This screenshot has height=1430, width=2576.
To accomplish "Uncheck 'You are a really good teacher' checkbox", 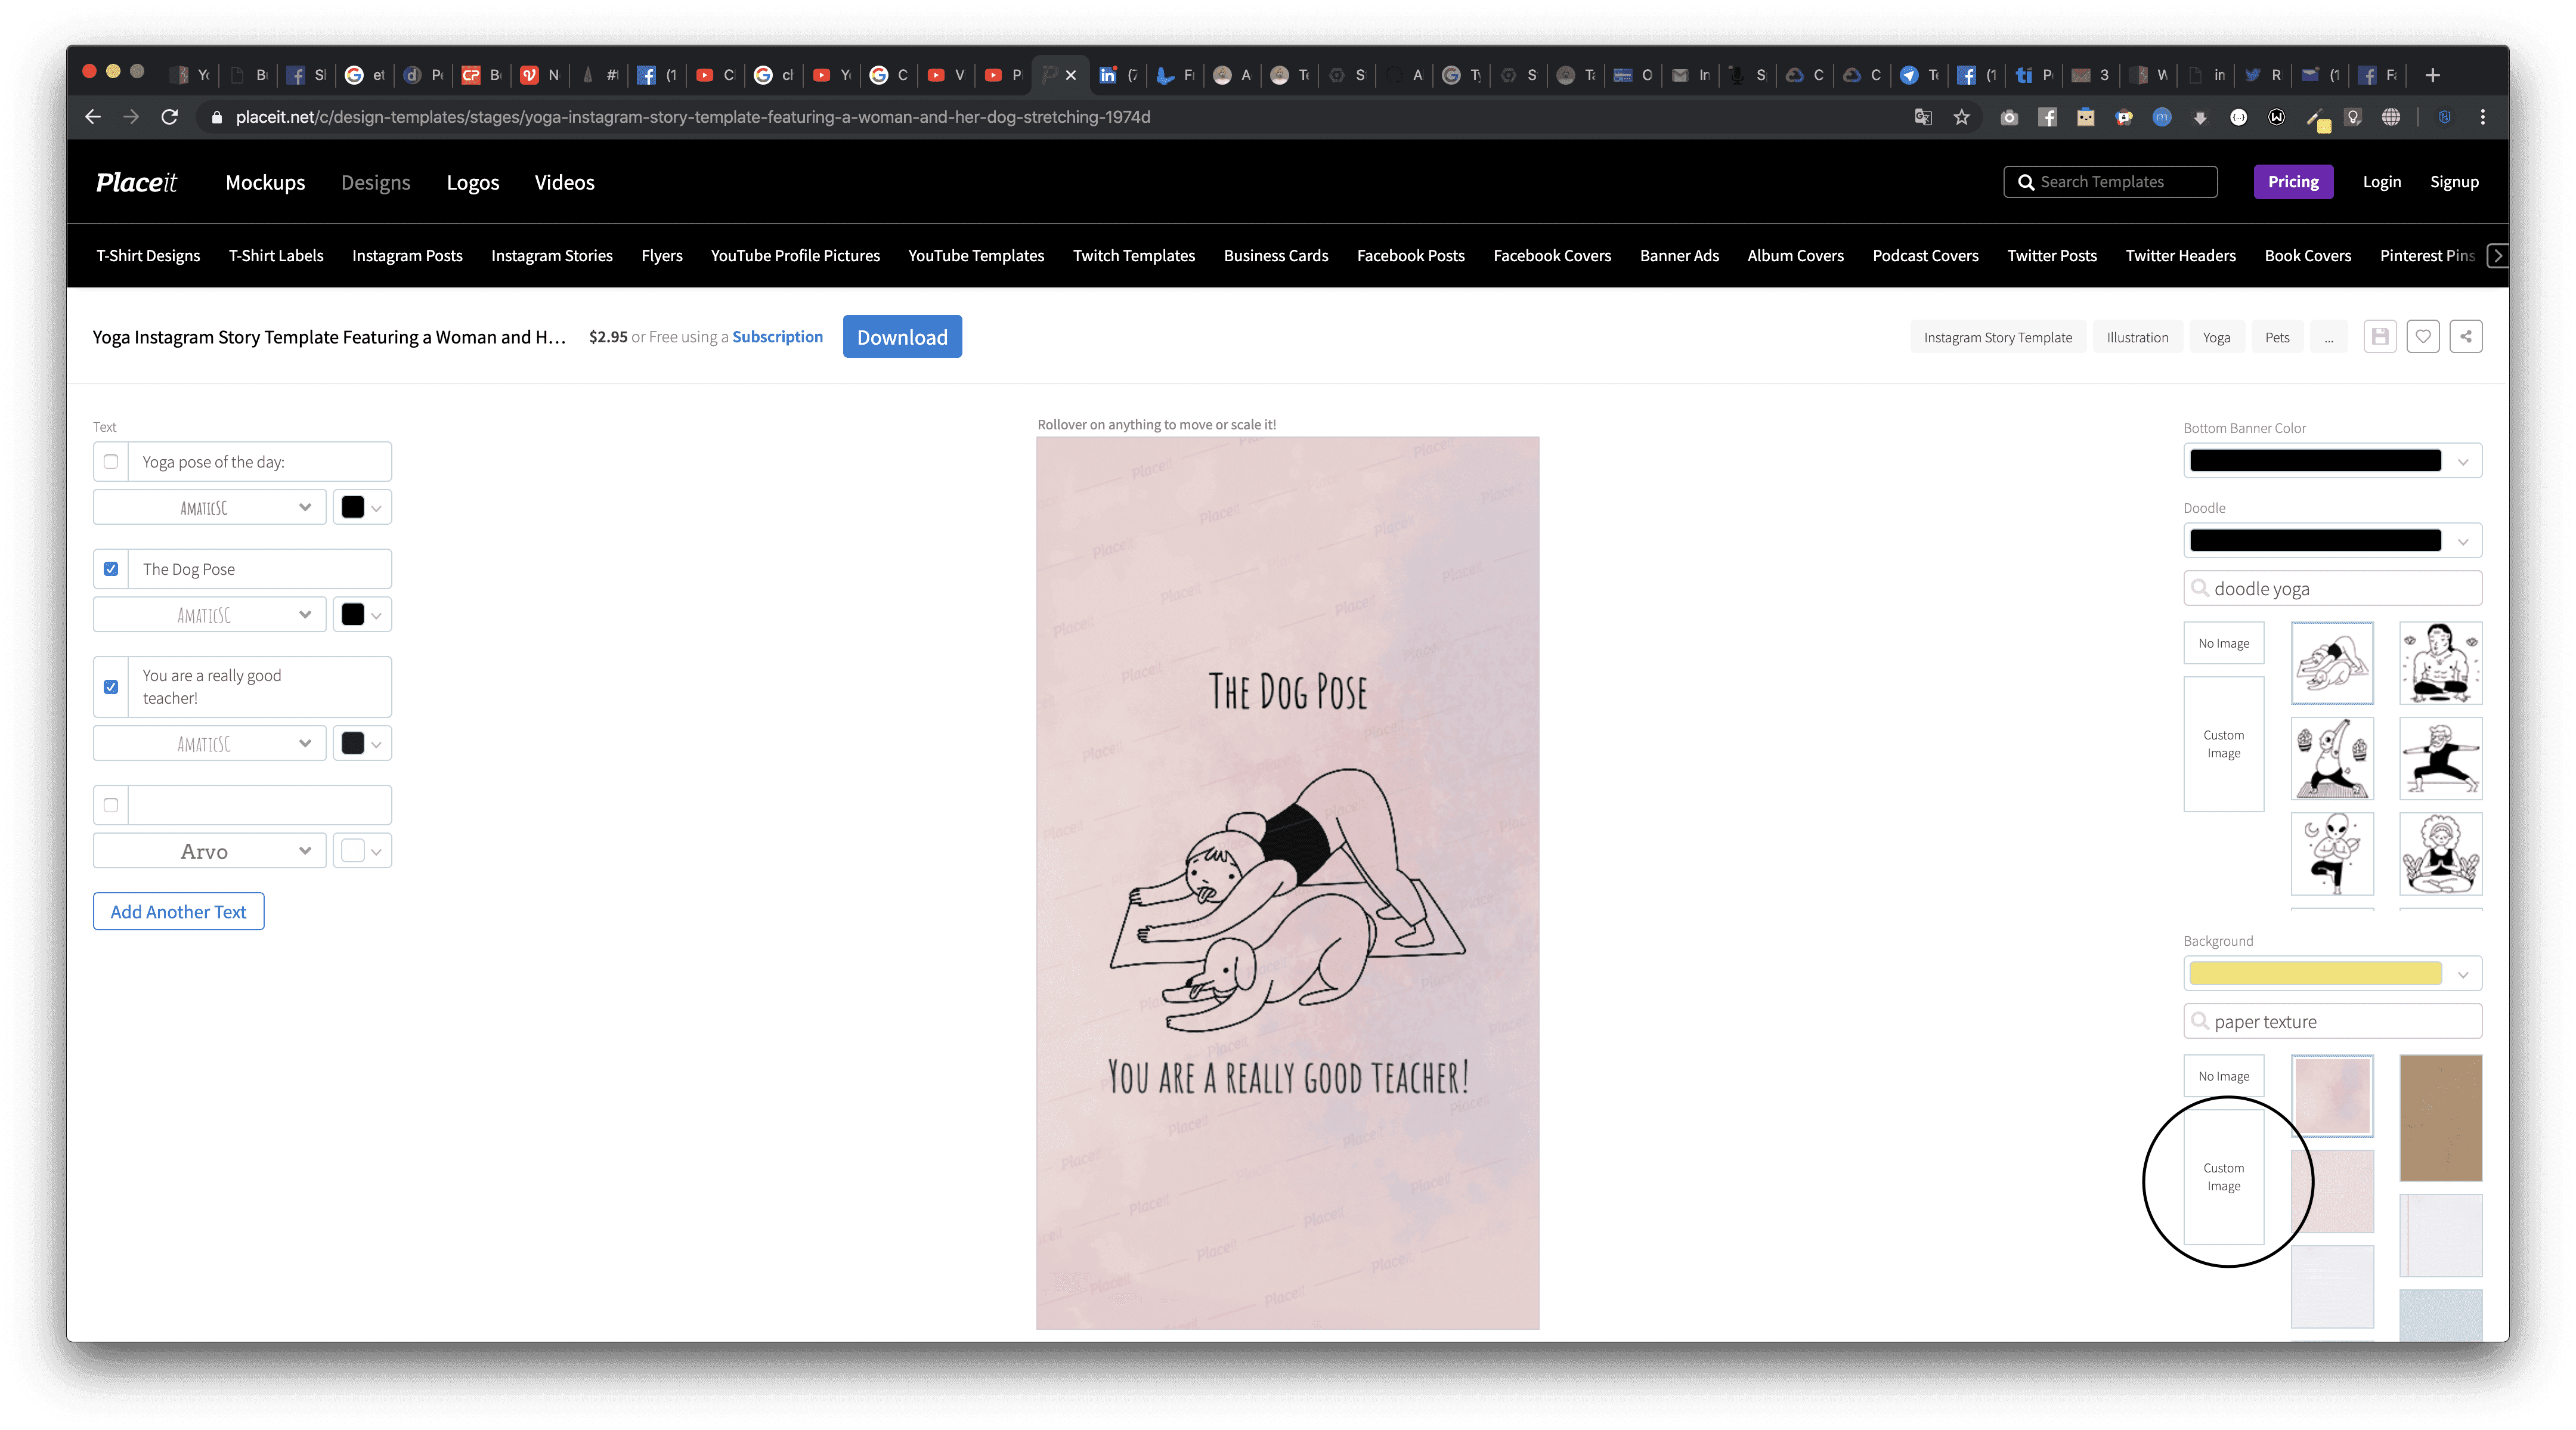I will 111,687.
